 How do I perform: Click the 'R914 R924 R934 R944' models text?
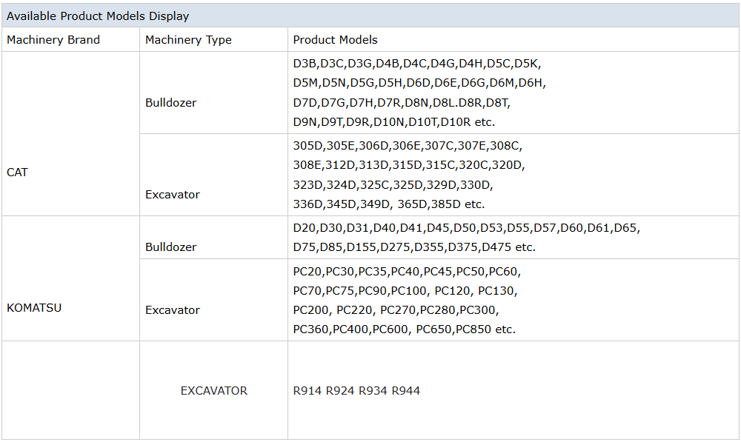pyautogui.click(x=356, y=390)
